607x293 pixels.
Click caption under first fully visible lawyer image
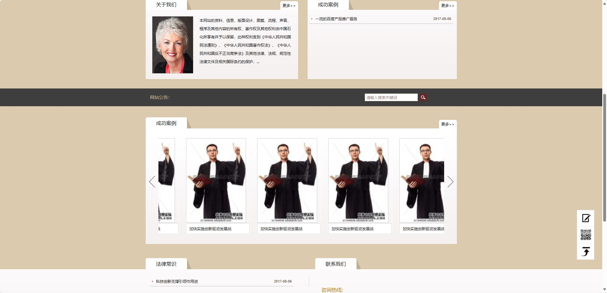pyautogui.click(x=210, y=229)
